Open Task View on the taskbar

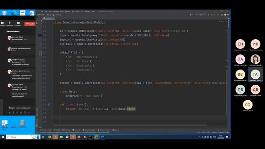(x=43, y=137)
